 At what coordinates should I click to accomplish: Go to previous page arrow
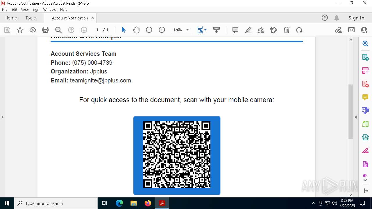tap(71, 30)
